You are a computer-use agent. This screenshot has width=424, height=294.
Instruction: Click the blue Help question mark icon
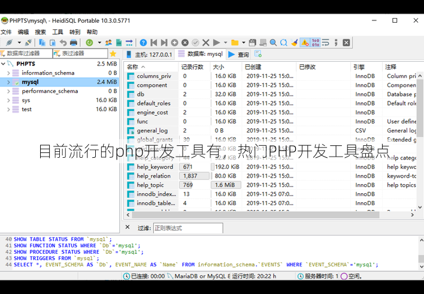tap(143, 43)
